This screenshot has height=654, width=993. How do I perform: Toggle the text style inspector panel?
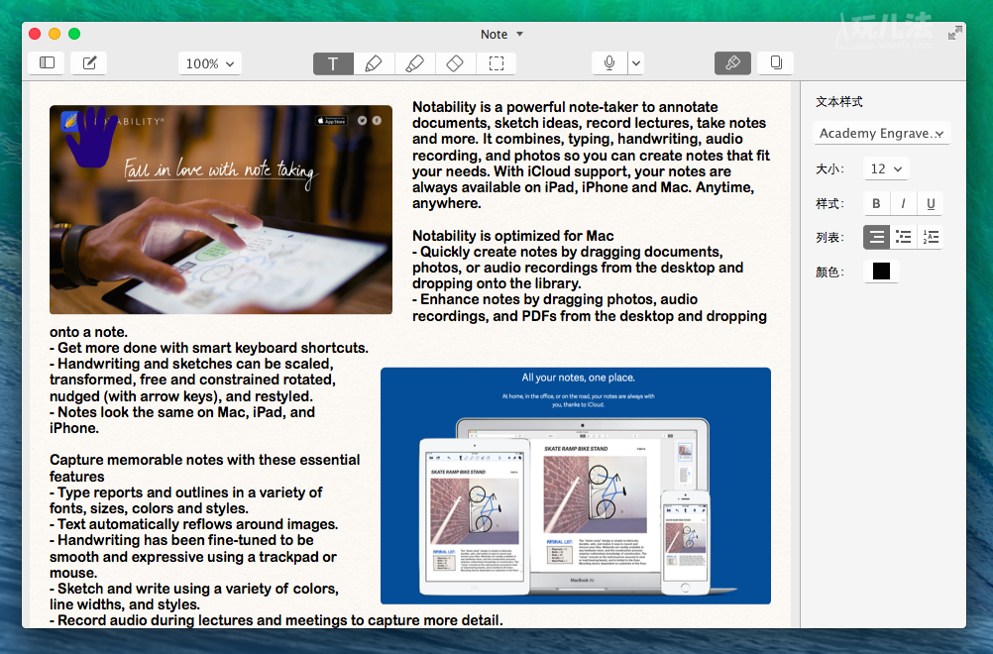point(732,62)
